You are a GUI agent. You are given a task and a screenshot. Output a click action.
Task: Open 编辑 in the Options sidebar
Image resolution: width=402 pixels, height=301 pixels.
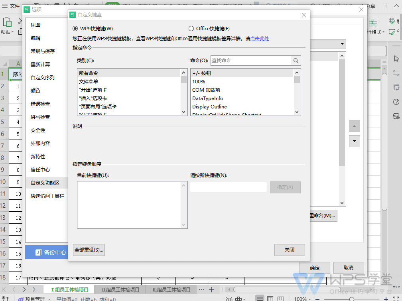pos(35,38)
